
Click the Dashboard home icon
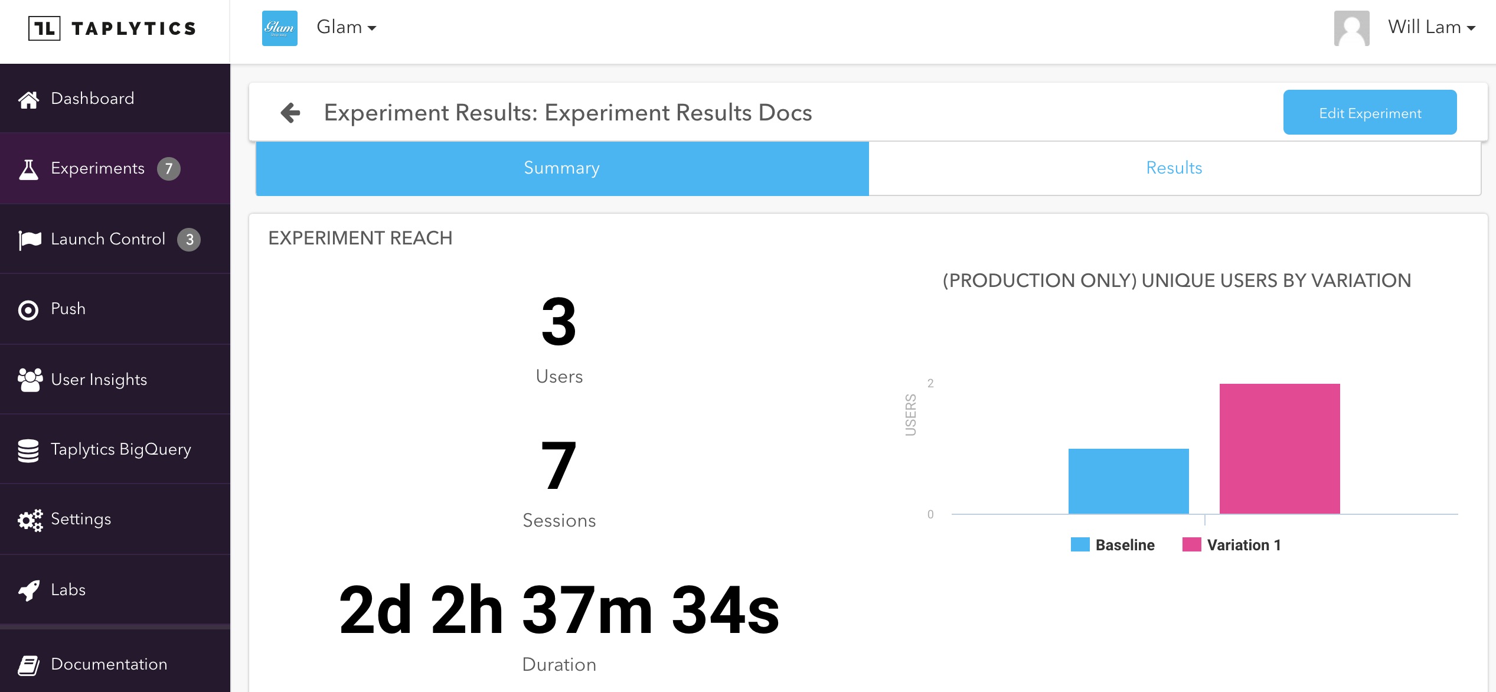click(28, 99)
